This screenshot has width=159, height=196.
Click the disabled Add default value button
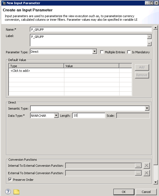click(142, 67)
